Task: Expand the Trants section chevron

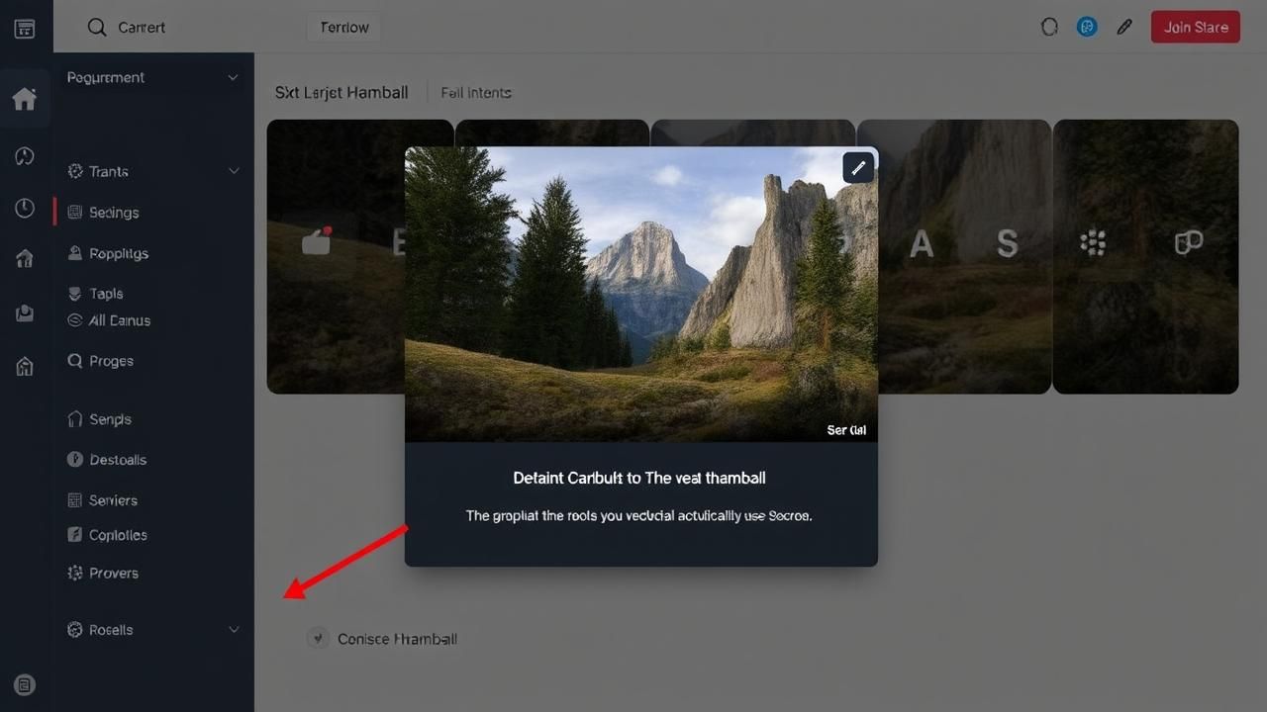Action: 234,171
